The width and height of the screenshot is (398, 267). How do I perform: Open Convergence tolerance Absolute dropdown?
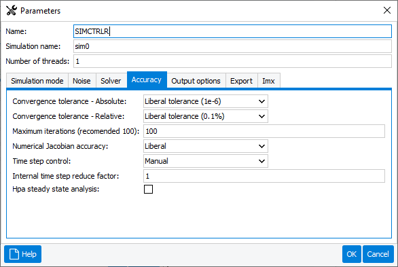point(206,101)
